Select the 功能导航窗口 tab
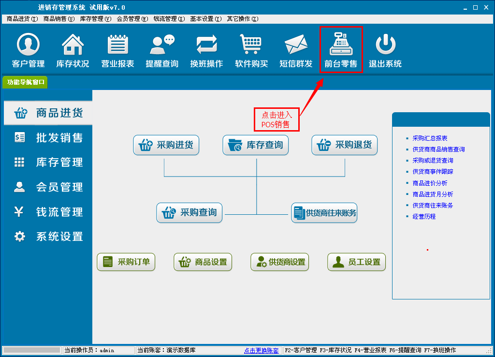The width and height of the screenshot is (495, 357). (26, 82)
